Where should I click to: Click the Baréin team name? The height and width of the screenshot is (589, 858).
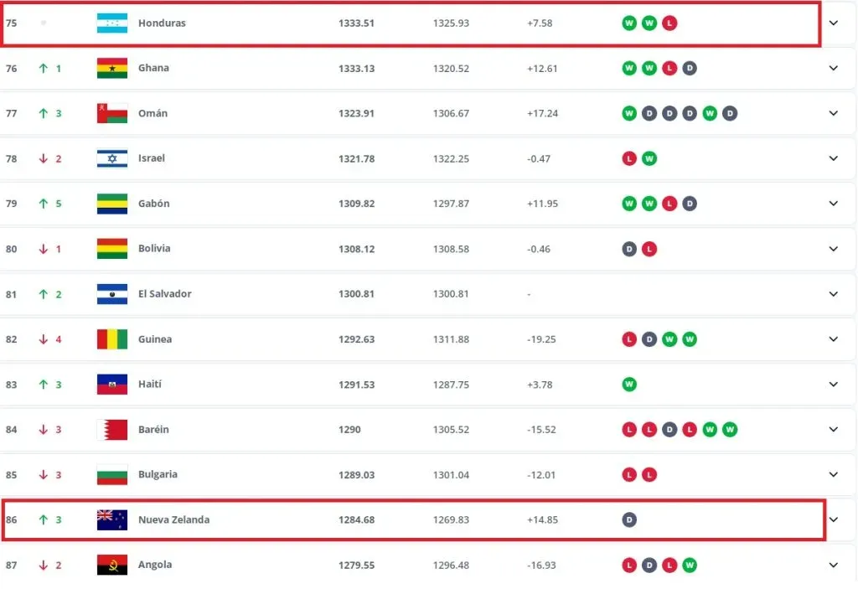pos(153,430)
